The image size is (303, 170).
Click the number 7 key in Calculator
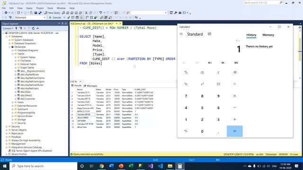pos(186,96)
